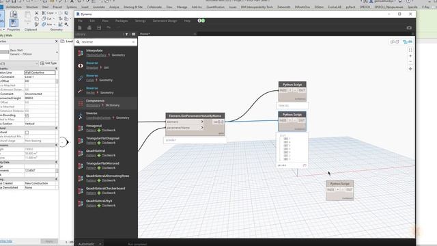Open the Generative Design menu
Viewport: 437px width, 246px height.
coord(165,20)
